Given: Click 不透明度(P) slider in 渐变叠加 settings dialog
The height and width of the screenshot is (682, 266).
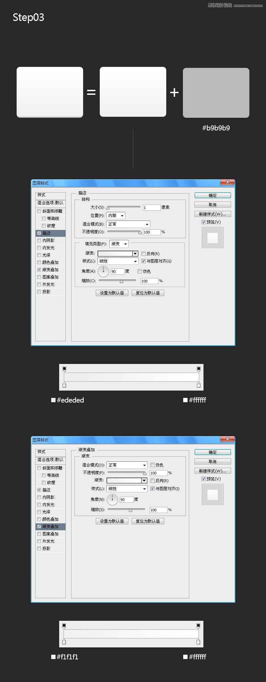Looking at the screenshot, I should coord(127,473).
